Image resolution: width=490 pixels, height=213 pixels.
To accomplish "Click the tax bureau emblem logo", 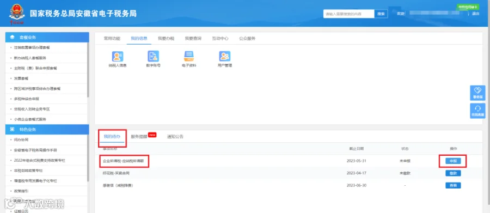I will [16, 14].
